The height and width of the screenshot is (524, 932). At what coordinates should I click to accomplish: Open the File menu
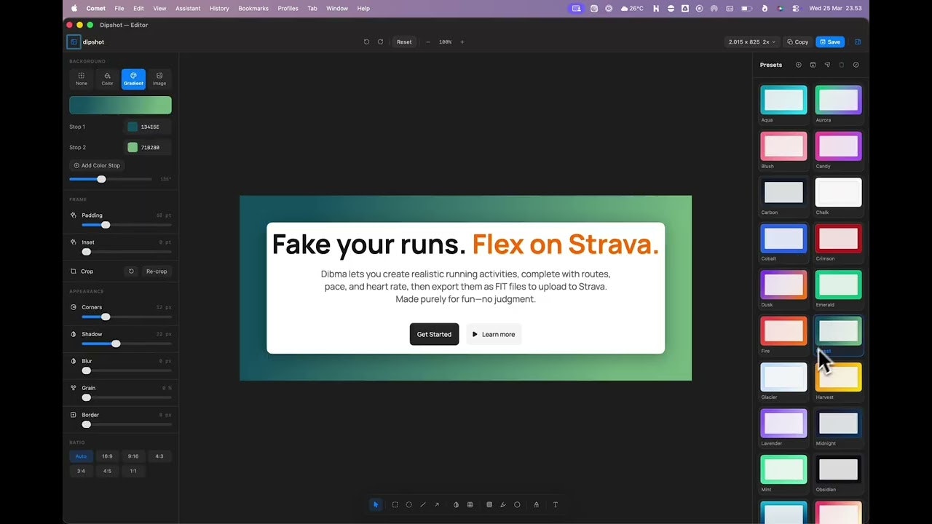pos(119,8)
